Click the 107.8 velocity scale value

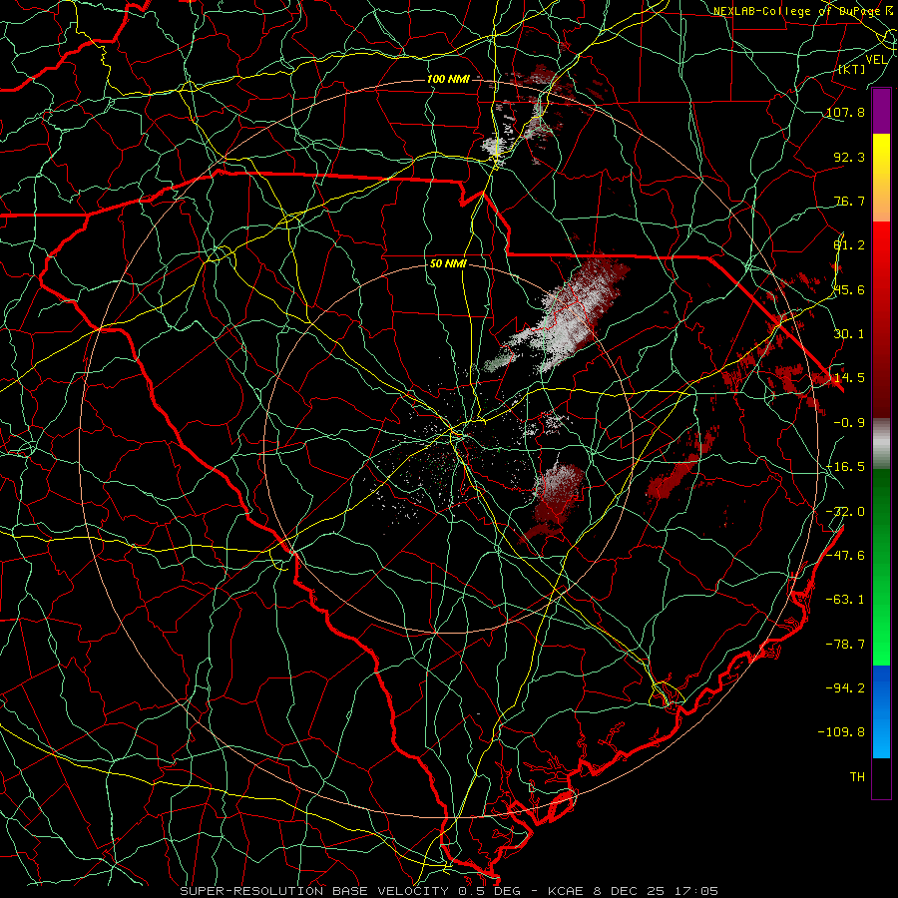coord(845,112)
